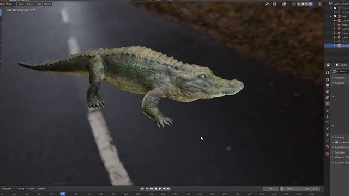Open the timeline Playback dropdown
Viewport: 349px width, 196px height.
coord(8,189)
